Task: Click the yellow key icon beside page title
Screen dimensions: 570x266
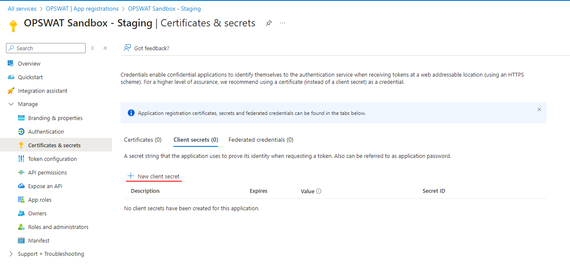Action: coord(13,26)
